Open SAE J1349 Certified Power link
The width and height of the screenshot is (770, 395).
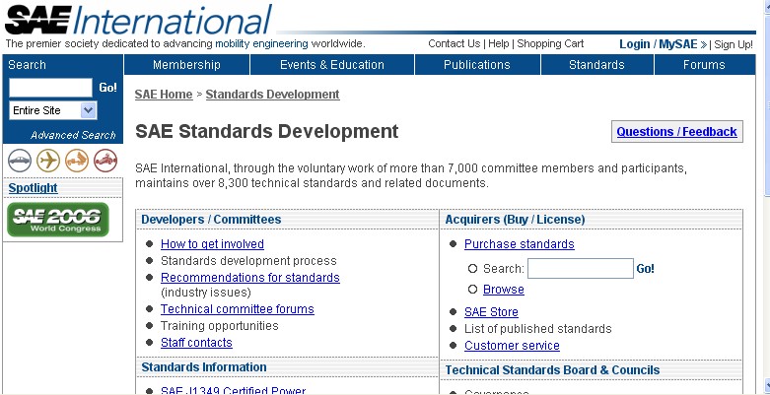(x=234, y=391)
